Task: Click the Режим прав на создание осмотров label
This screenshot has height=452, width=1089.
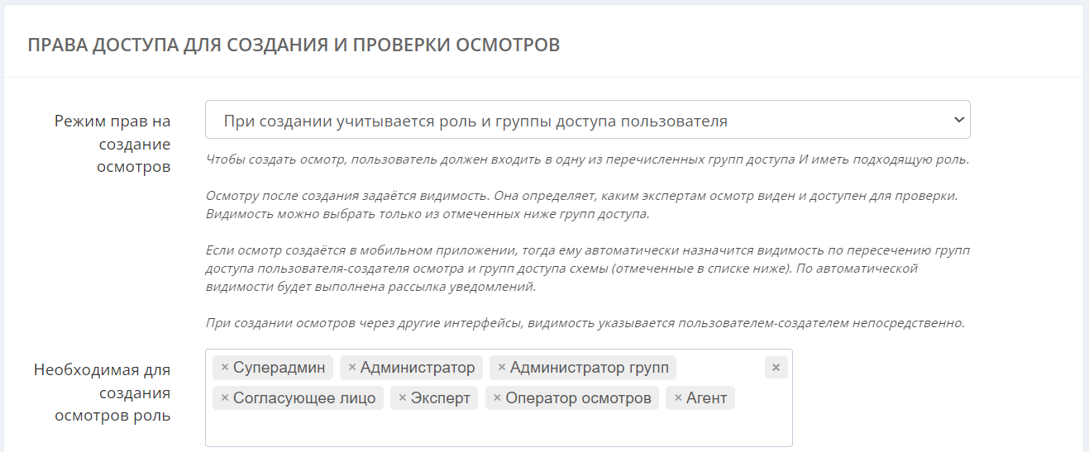Action: click(112, 144)
